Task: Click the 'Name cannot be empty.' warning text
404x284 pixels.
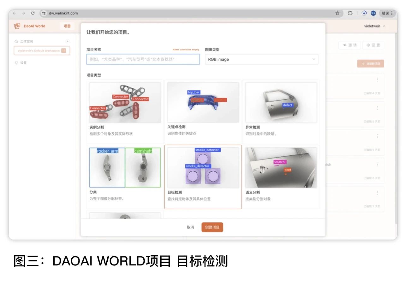Action: coord(186,50)
